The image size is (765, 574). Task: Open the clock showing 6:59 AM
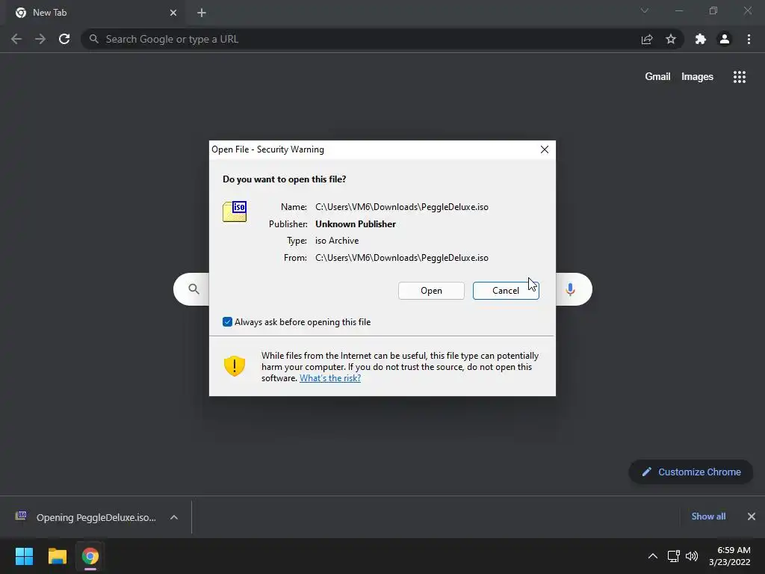(730, 556)
